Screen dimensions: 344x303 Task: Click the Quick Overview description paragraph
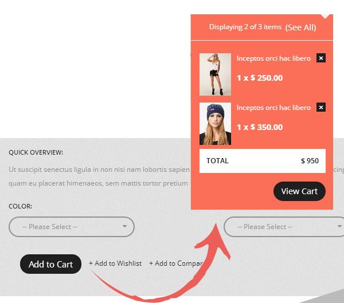coord(99,176)
